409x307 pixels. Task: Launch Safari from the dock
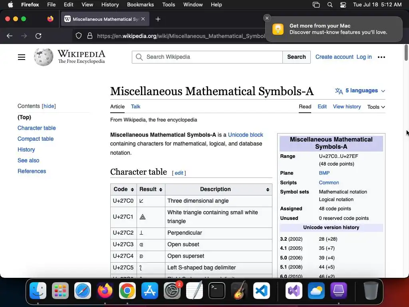(83, 291)
